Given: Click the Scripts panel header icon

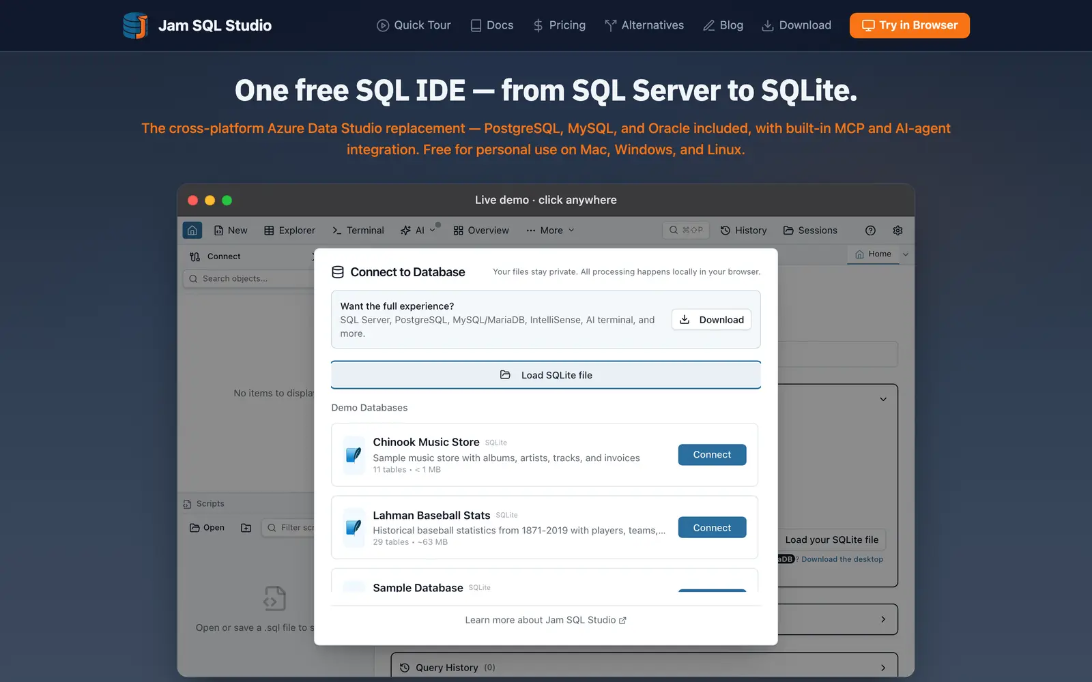Looking at the screenshot, I should point(187,504).
